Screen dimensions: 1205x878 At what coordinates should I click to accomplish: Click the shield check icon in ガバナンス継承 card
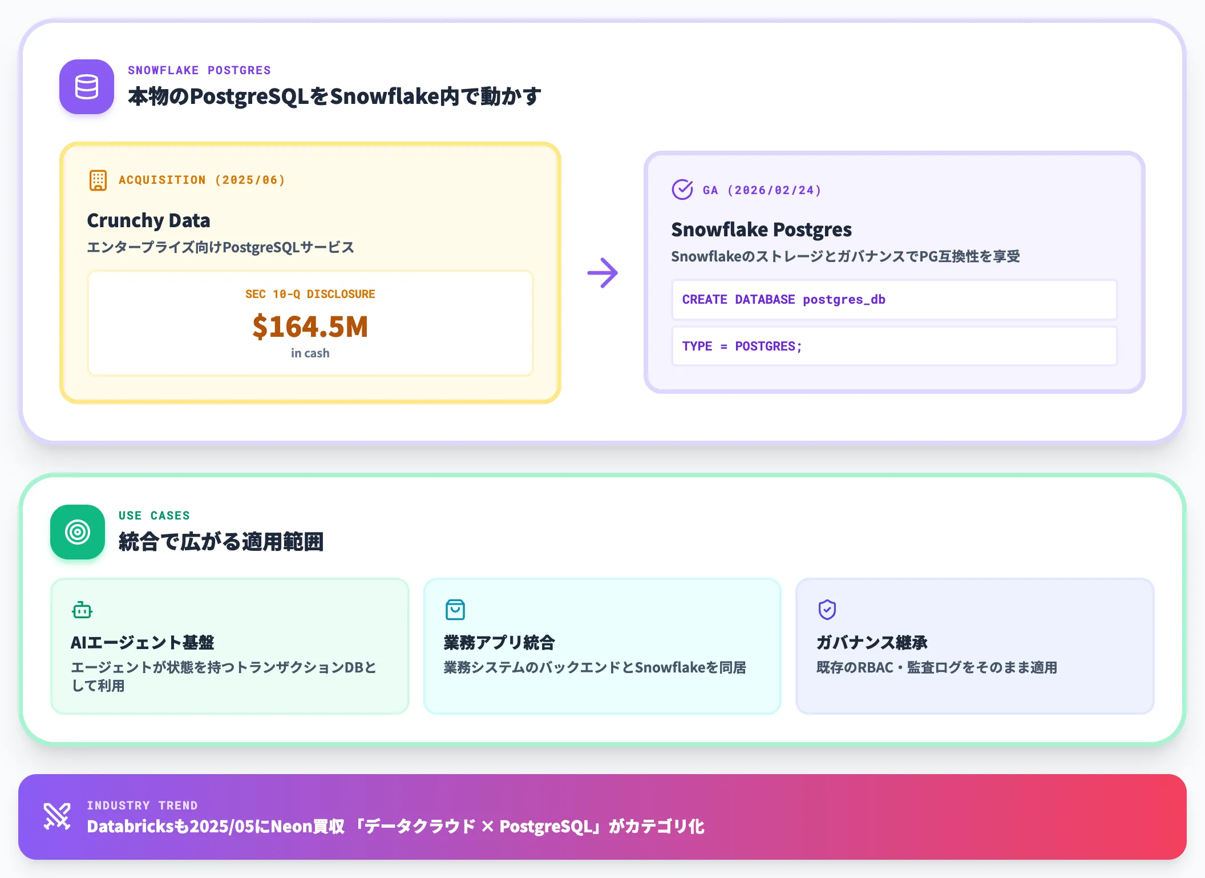tap(827, 610)
